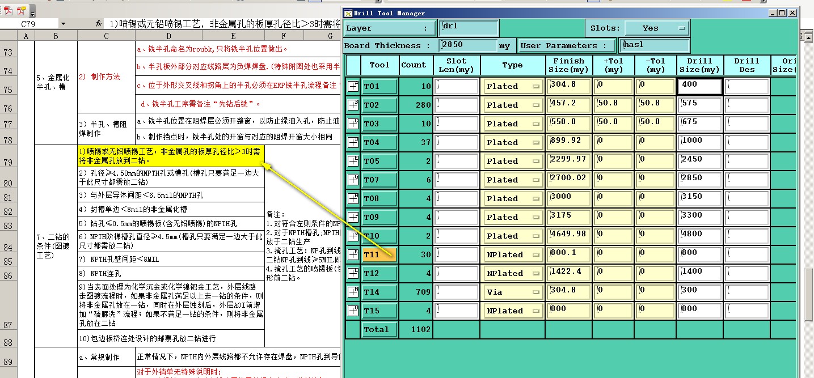The image size is (814, 378).
Task: Click Excel formula bar text
Action: pyautogui.click(x=225, y=24)
